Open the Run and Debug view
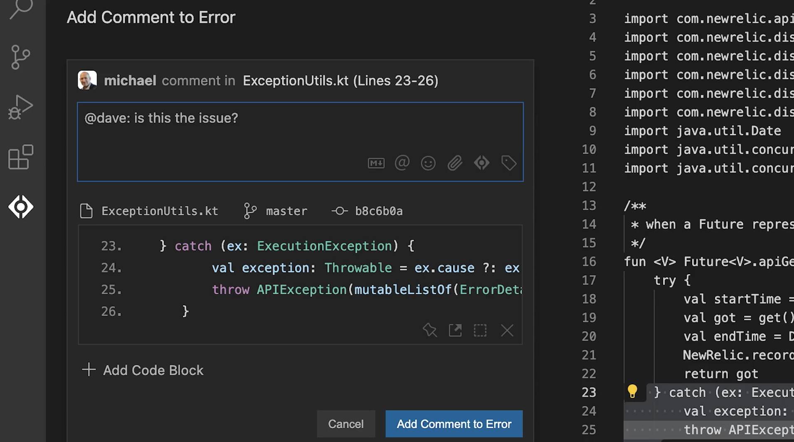 20,107
